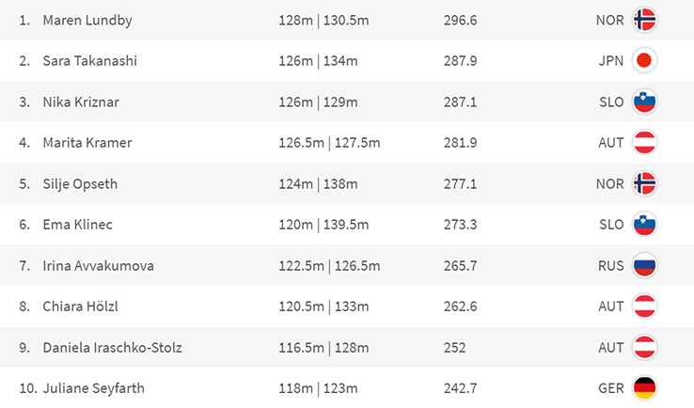
Task: Open athlete name Sara Takanashi
Action: point(90,60)
